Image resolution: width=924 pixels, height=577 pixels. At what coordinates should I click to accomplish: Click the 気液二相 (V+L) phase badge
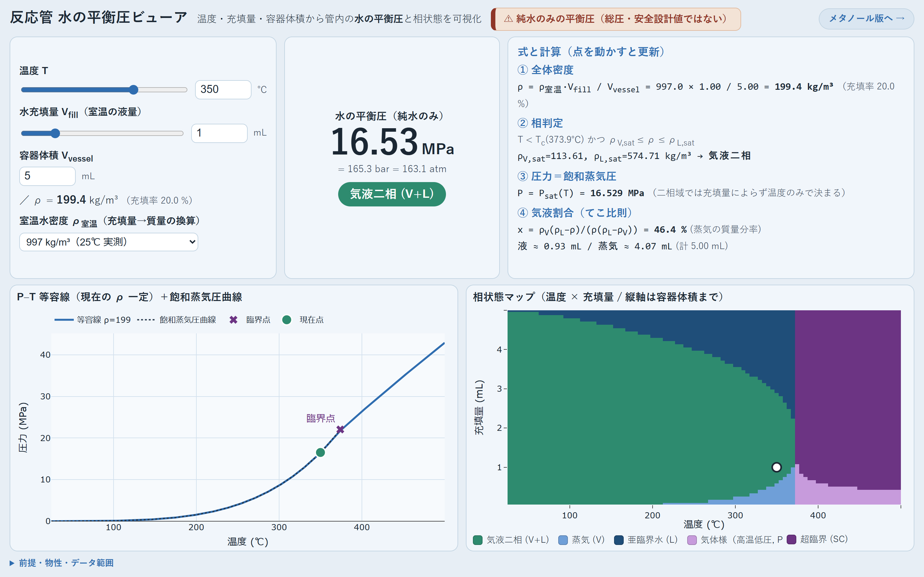[392, 194]
